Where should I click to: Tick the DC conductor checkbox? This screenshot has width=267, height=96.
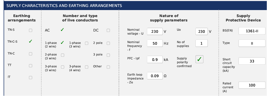pos(108,30)
